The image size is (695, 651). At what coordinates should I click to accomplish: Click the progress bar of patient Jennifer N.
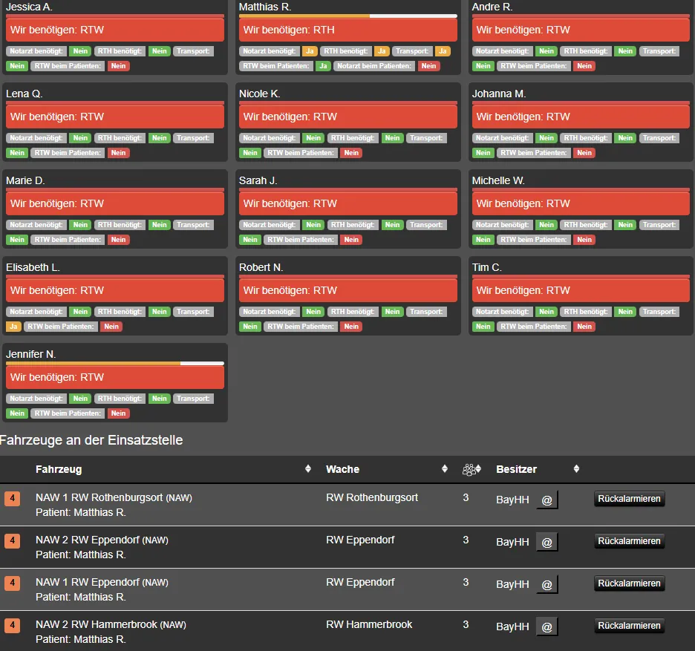(x=114, y=363)
